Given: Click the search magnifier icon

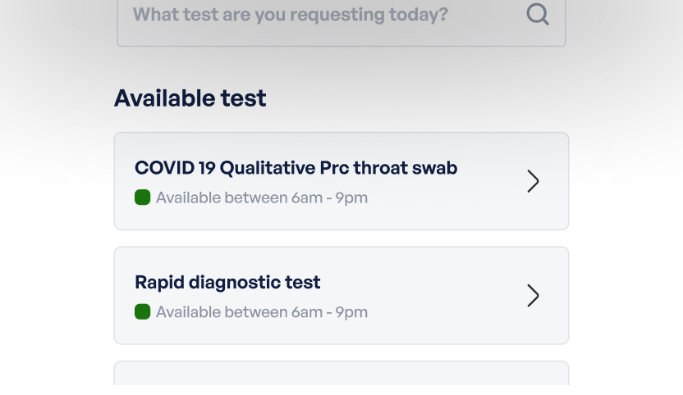Looking at the screenshot, I should (x=538, y=15).
